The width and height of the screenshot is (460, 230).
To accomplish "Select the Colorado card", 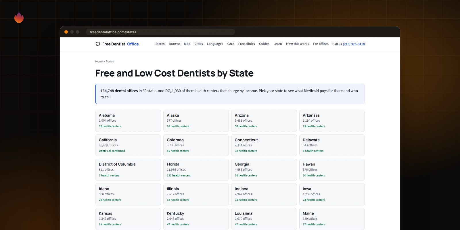I will pos(196,145).
